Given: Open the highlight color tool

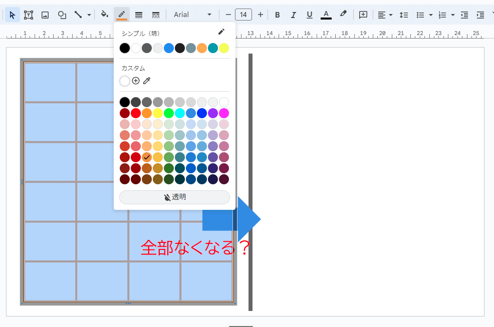Looking at the screenshot, I should [x=343, y=14].
